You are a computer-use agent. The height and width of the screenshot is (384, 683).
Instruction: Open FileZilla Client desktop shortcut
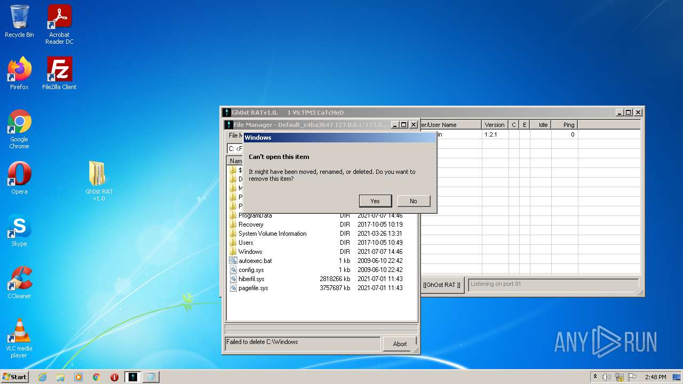click(x=59, y=74)
